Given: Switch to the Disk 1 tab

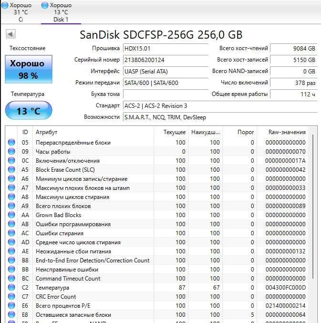Looking at the screenshot, I should tap(61, 12).
